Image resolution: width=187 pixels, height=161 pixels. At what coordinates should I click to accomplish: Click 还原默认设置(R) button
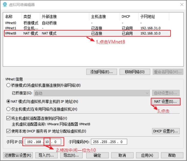18,155
